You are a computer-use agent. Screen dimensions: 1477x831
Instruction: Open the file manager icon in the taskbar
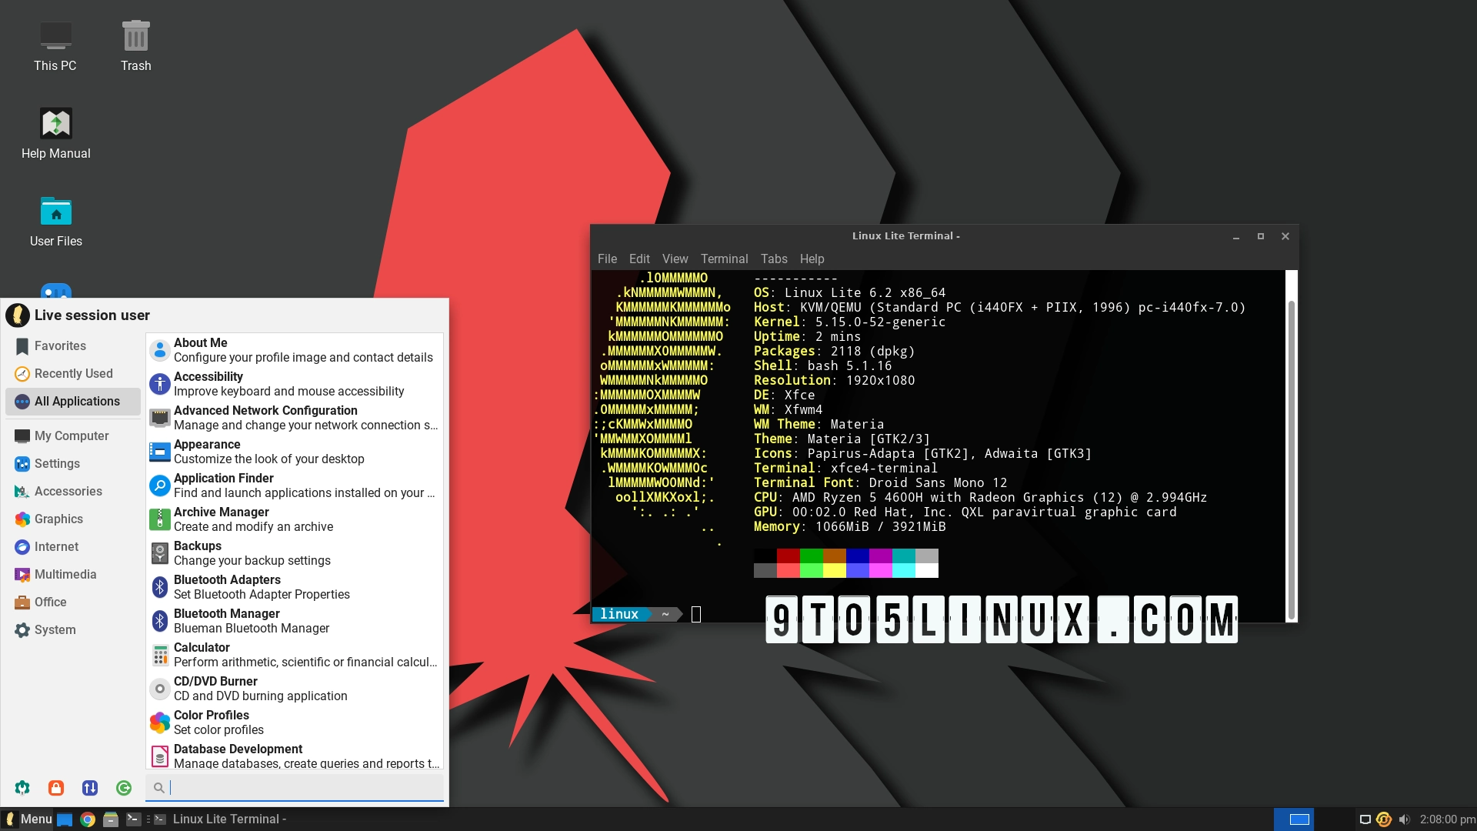(x=110, y=819)
